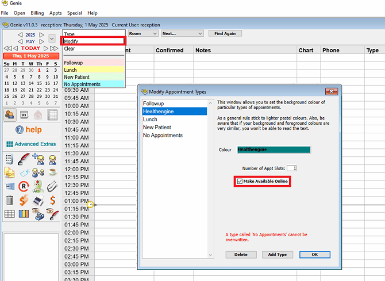Click the trash can icon
385x281 pixels.
coord(10,201)
